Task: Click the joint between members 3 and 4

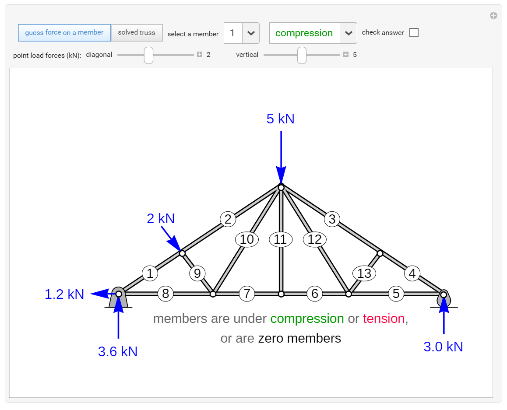Action: [x=380, y=253]
